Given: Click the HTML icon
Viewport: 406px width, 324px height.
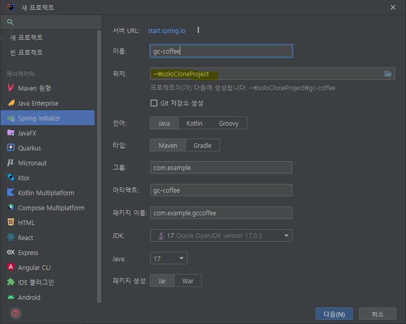Looking at the screenshot, I should coord(11,223).
